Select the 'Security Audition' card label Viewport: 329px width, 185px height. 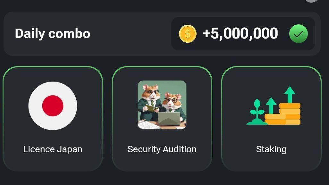162,149
